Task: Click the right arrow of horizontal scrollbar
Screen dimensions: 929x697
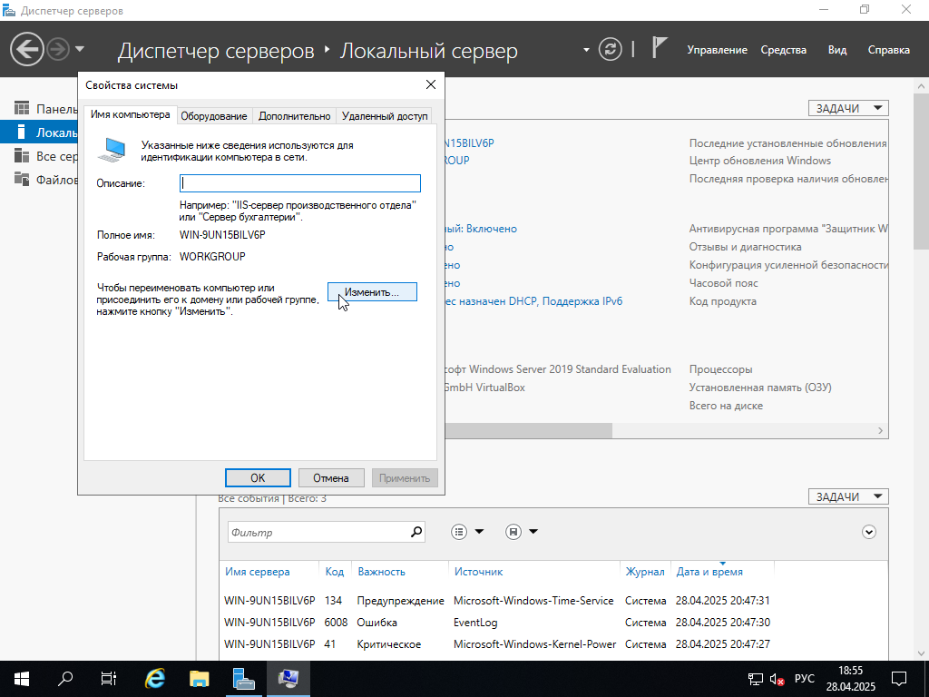Action: pyautogui.click(x=880, y=431)
